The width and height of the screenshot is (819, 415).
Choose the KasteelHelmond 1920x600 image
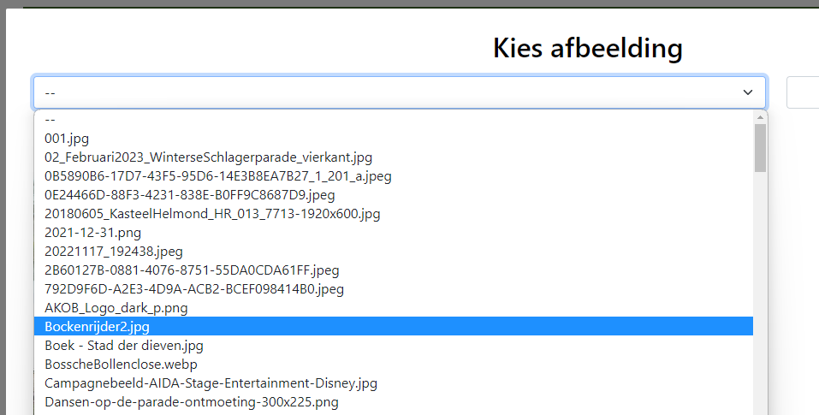tap(212, 214)
